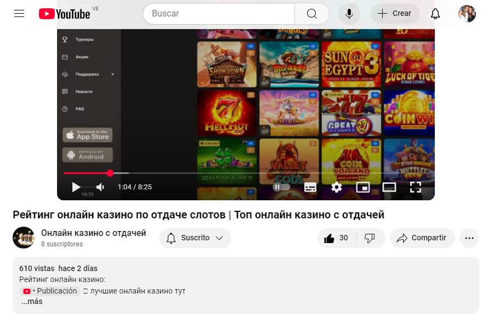Open the player settings gear
Image resolution: width=488 pixels, height=321 pixels.
337,187
